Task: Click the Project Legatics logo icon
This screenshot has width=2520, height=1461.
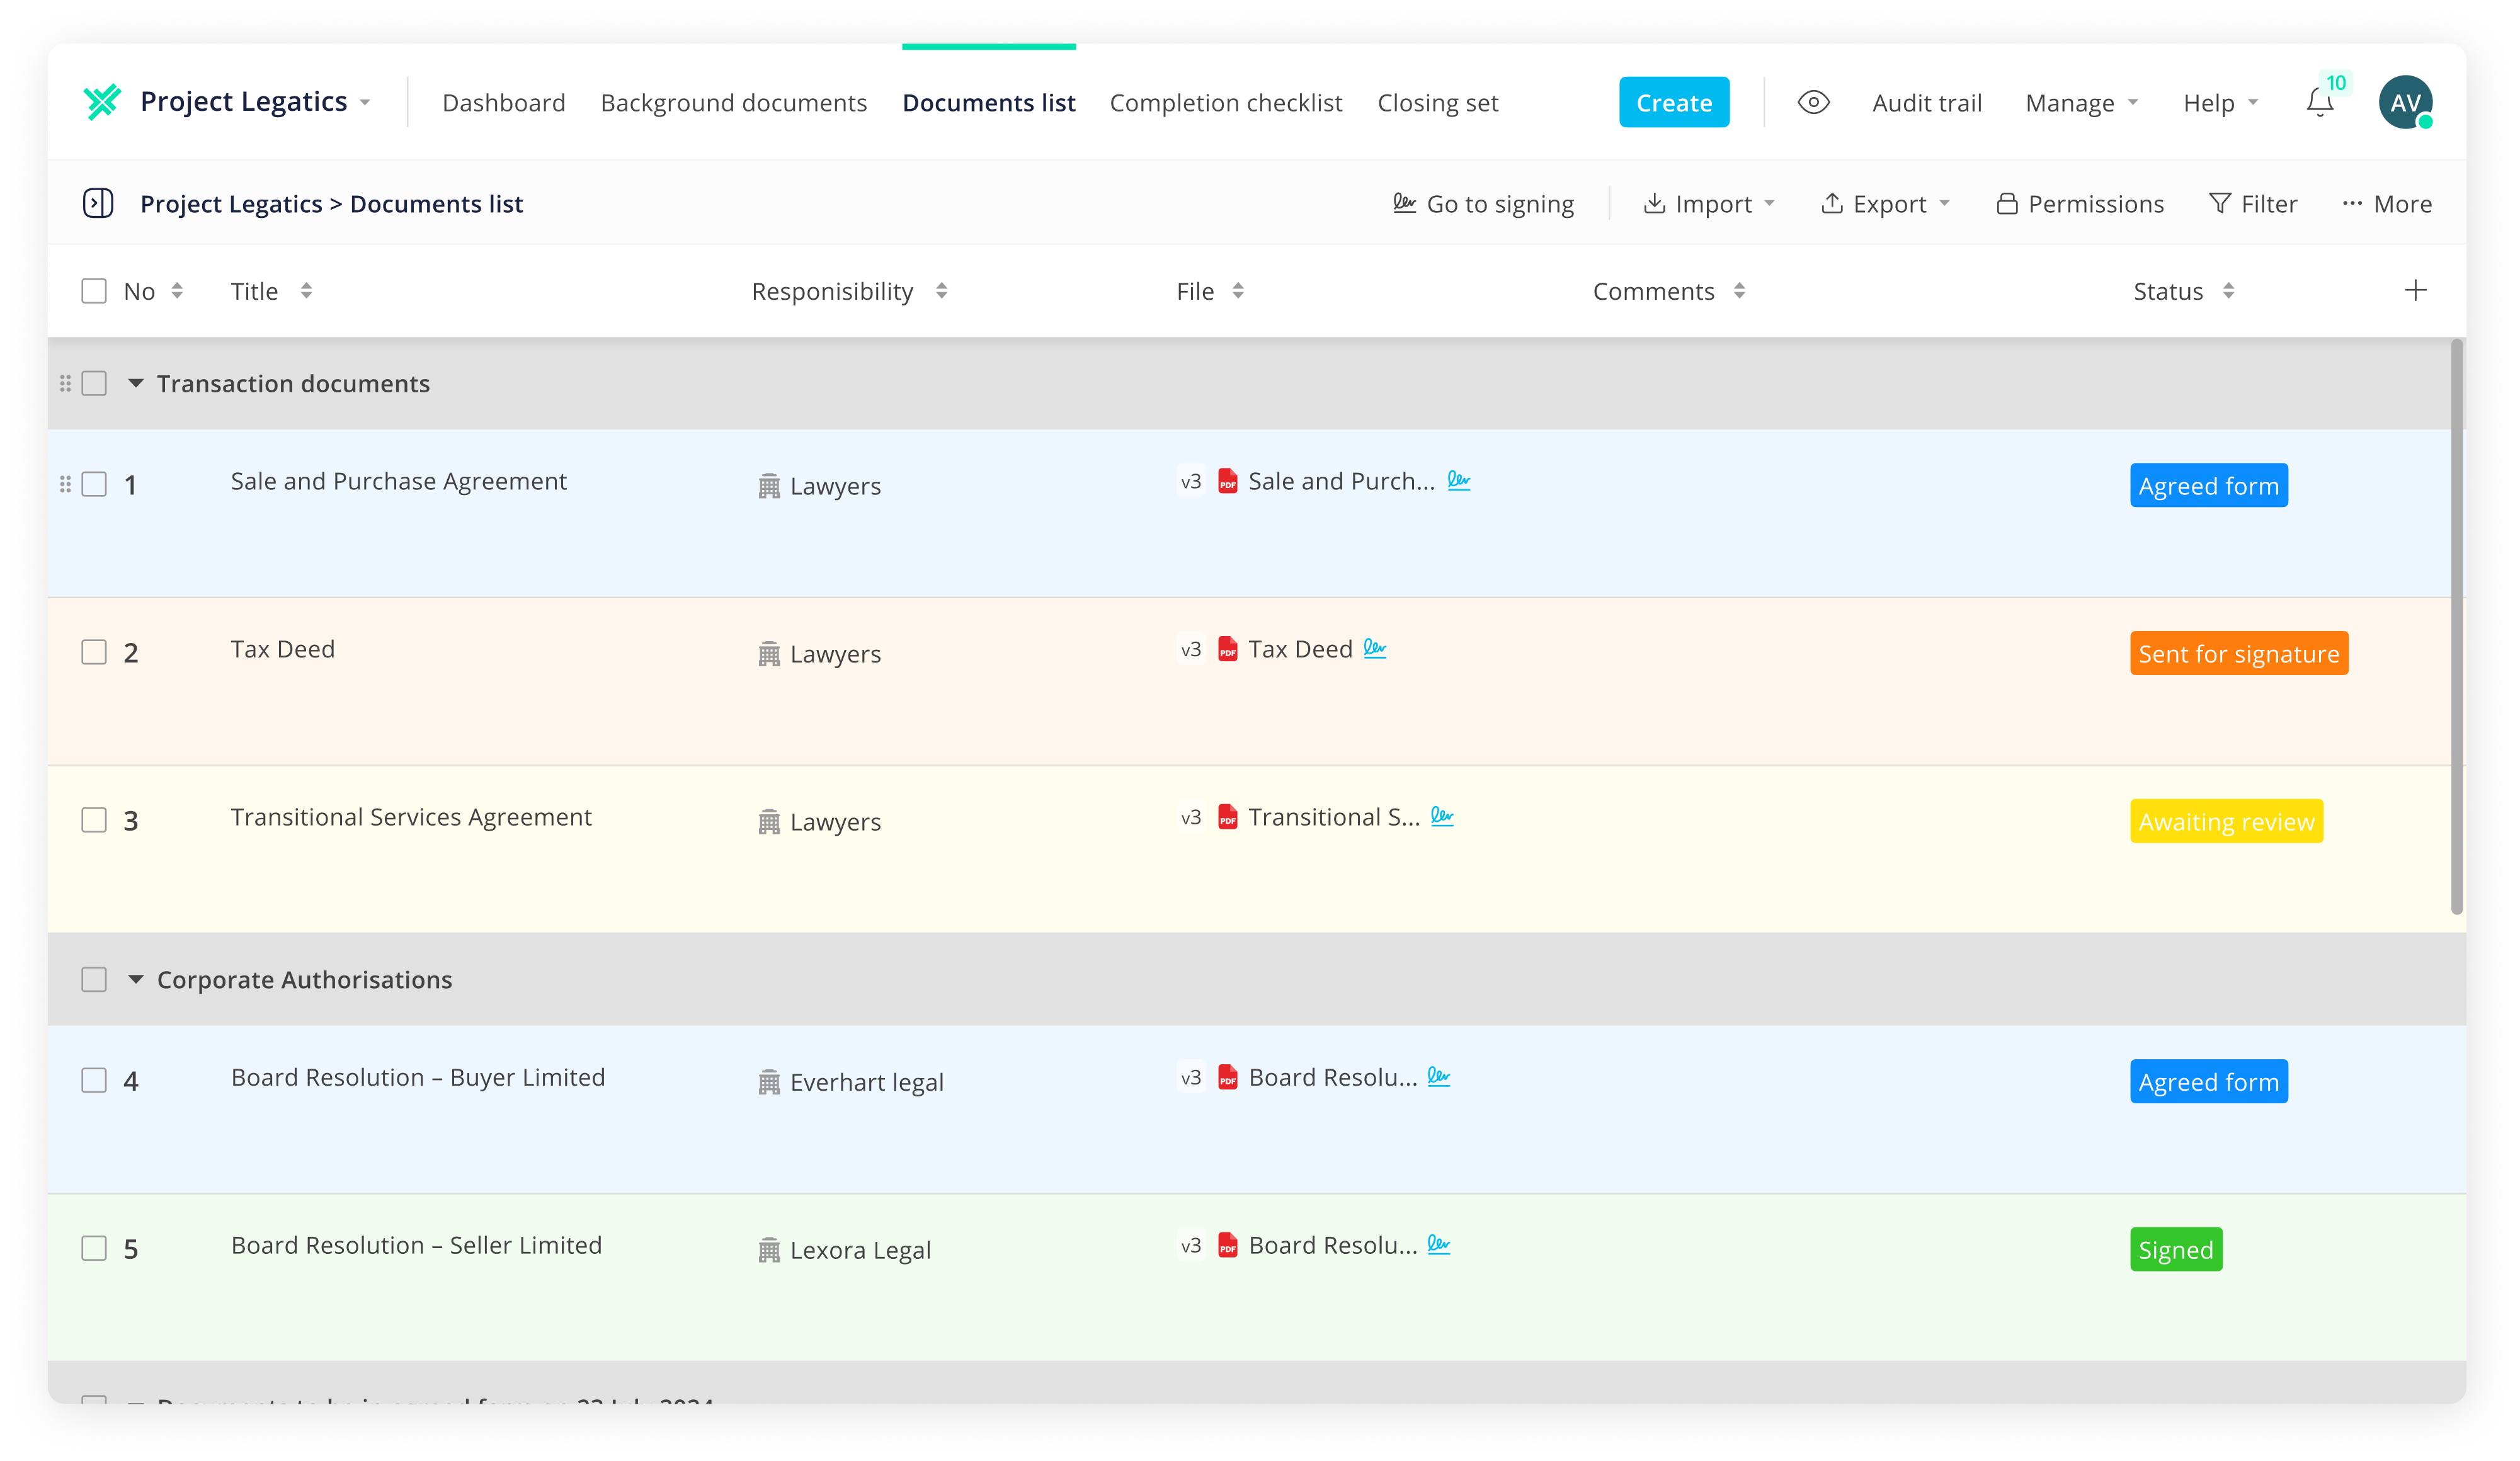Action: click(102, 102)
